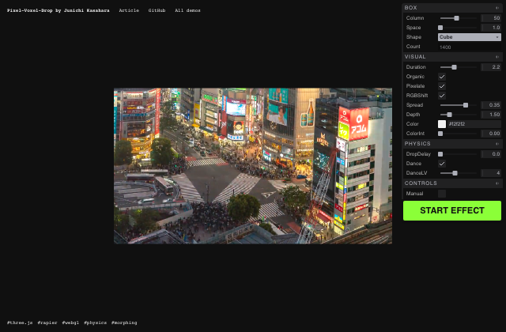The image size is (506, 332).
Task: Collapse the BOX folder arrow icon
Action: pyautogui.click(x=497, y=8)
